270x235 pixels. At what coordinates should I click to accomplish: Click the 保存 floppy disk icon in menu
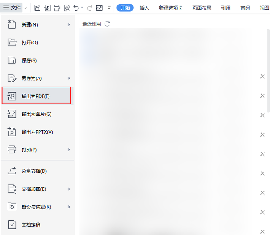pyautogui.click(x=12, y=60)
